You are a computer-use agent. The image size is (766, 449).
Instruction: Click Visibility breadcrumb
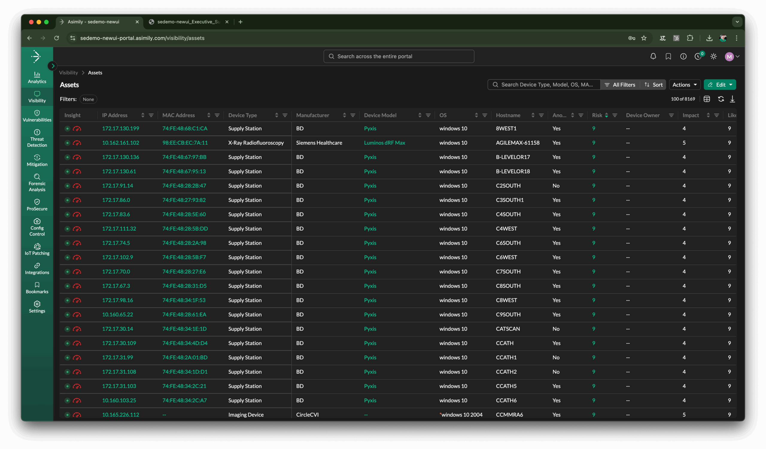pyautogui.click(x=69, y=73)
